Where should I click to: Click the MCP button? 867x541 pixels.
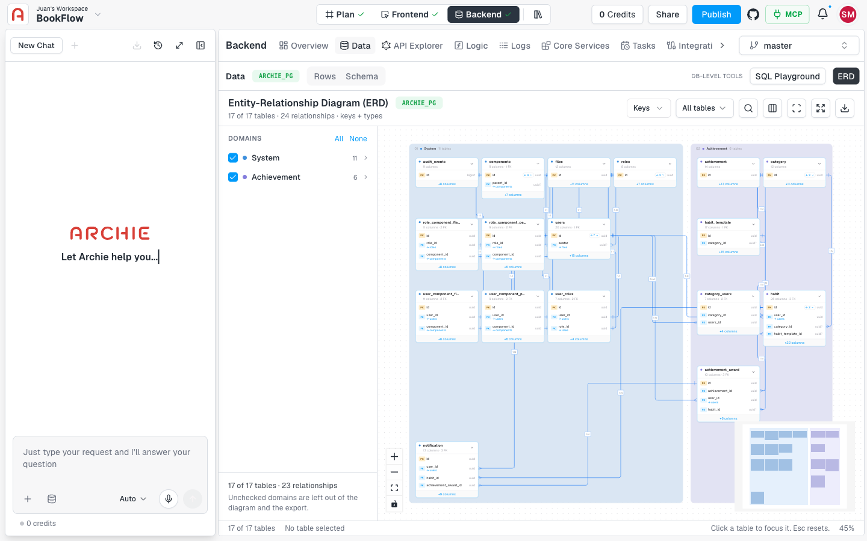tap(787, 14)
